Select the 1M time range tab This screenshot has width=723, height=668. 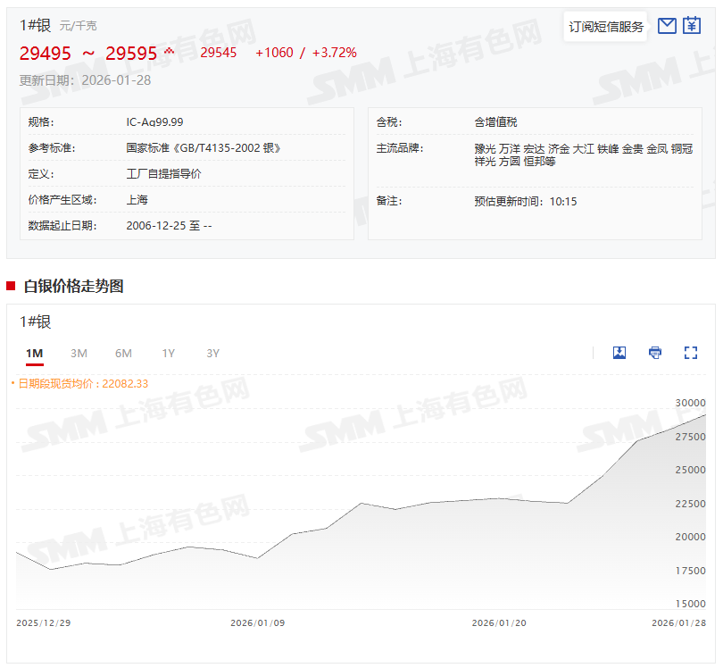[x=34, y=354]
